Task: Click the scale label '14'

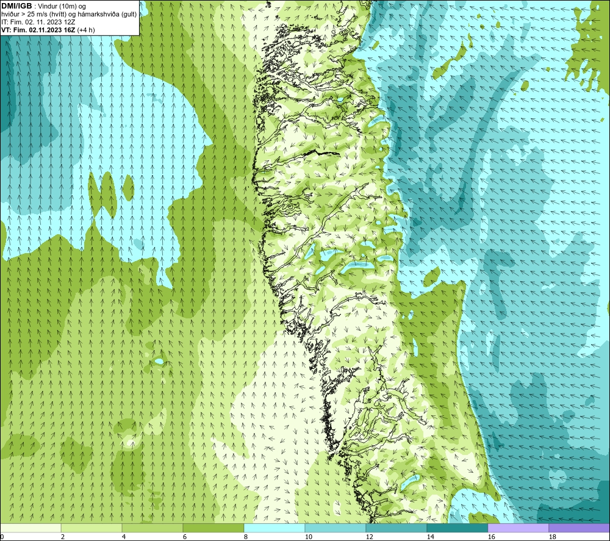Action: pyautogui.click(x=430, y=537)
